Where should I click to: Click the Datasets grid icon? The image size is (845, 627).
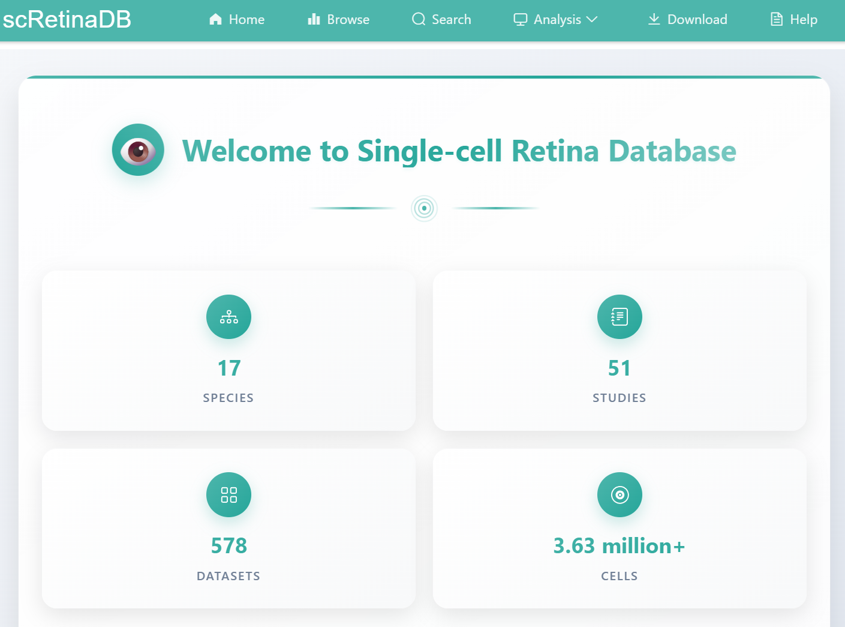(x=228, y=495)
